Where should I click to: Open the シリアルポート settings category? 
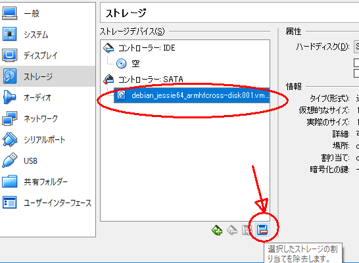click(47, 139)
